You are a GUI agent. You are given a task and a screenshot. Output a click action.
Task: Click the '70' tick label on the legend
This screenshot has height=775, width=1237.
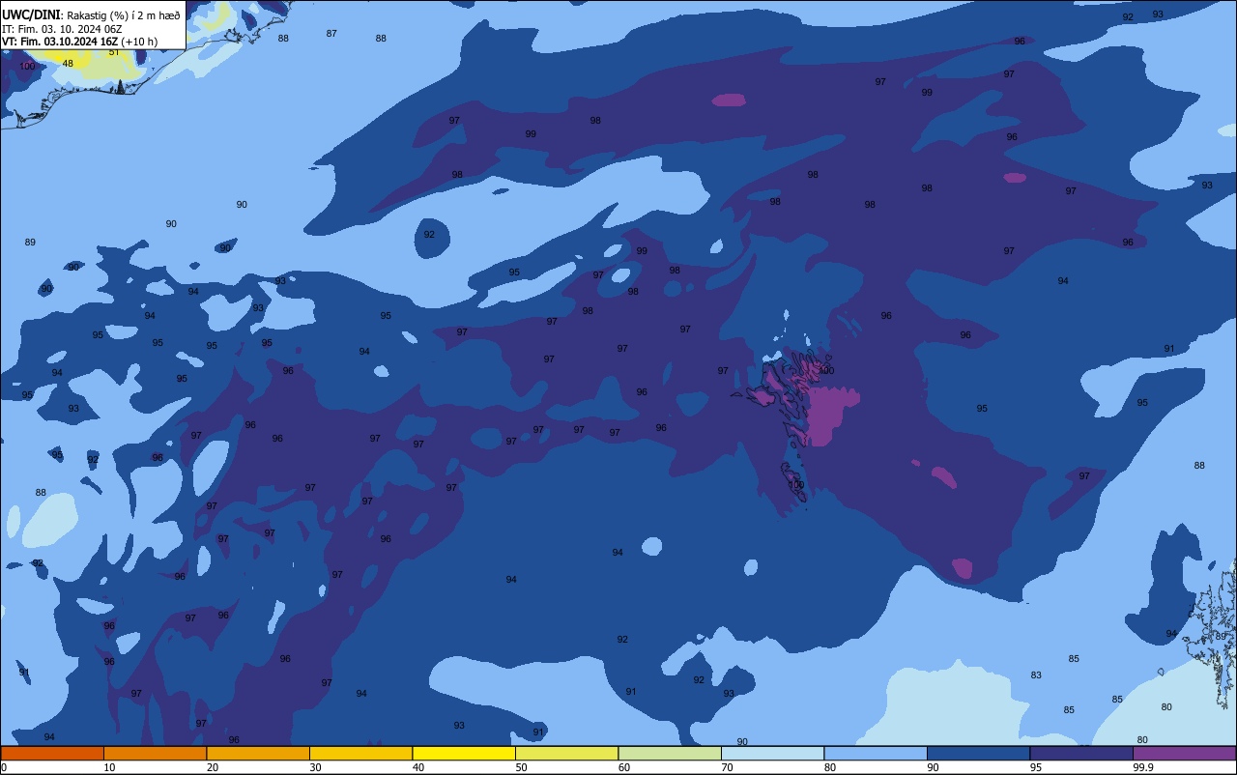pos(727,767)
